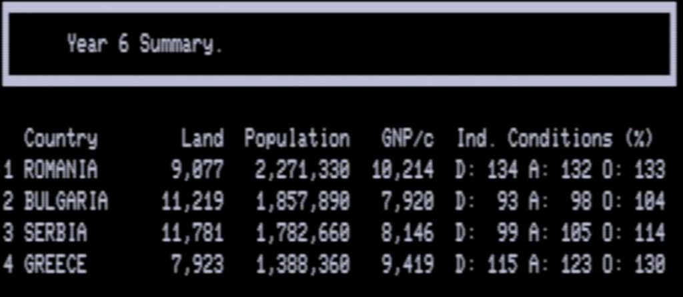Click Serbia's land value 11,781

192,234
